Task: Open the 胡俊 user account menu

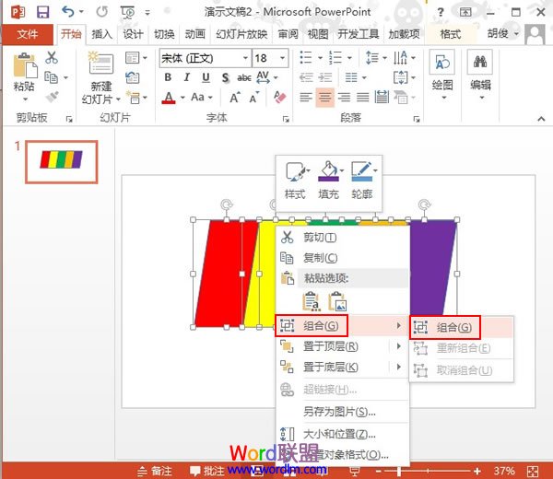Action: (x=503, y=34)
